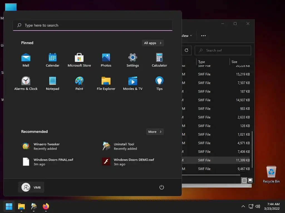Open the Photos app
This screenshot has width=285, height=213.
click(106, 60)
